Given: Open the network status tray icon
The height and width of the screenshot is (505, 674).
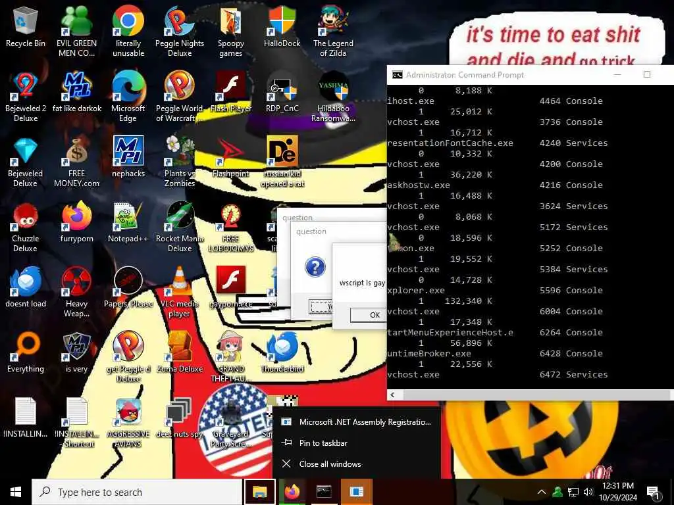Looking at the screenshot, I should (x=573, y=492).
